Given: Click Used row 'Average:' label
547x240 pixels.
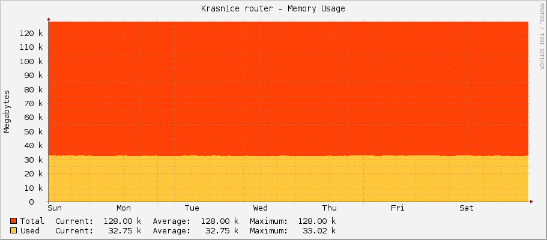Looking at the screenshot, I should (172, 231).
